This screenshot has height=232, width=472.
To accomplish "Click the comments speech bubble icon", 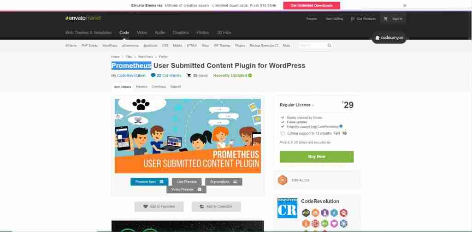I will click(x=153, y=75).
